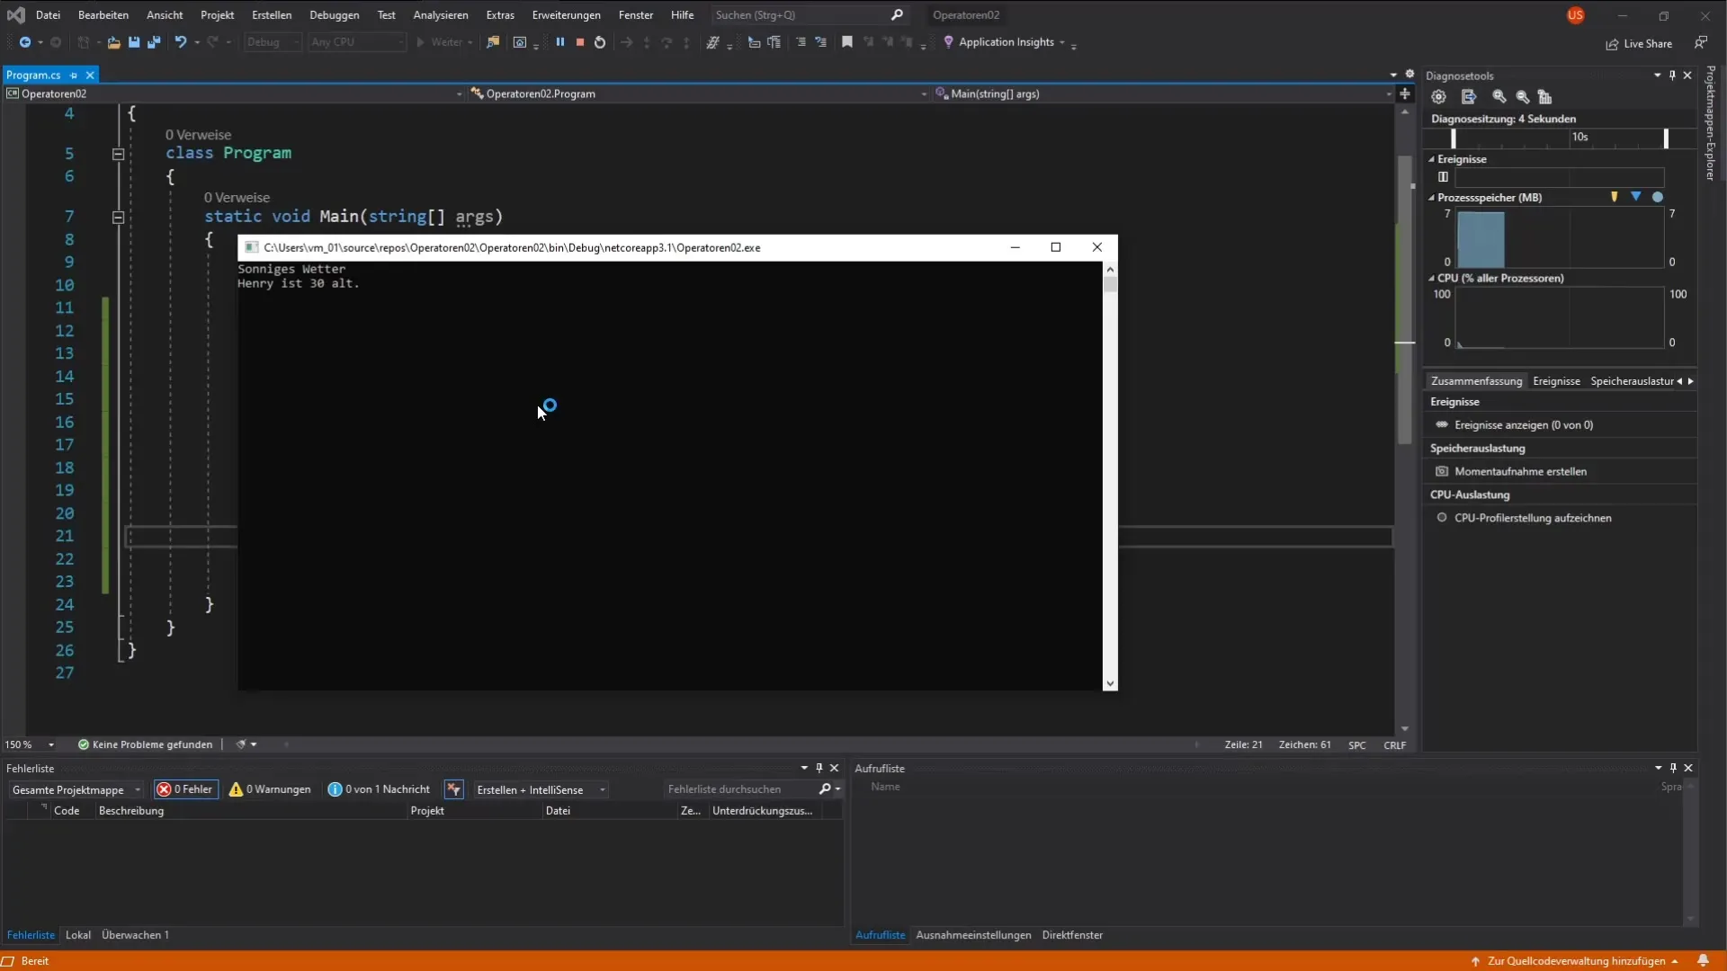Click the split editor plus icon

point(1405,94)
